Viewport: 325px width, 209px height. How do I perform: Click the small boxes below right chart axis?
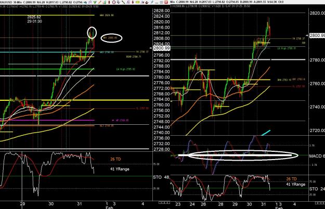pos(319,203)
